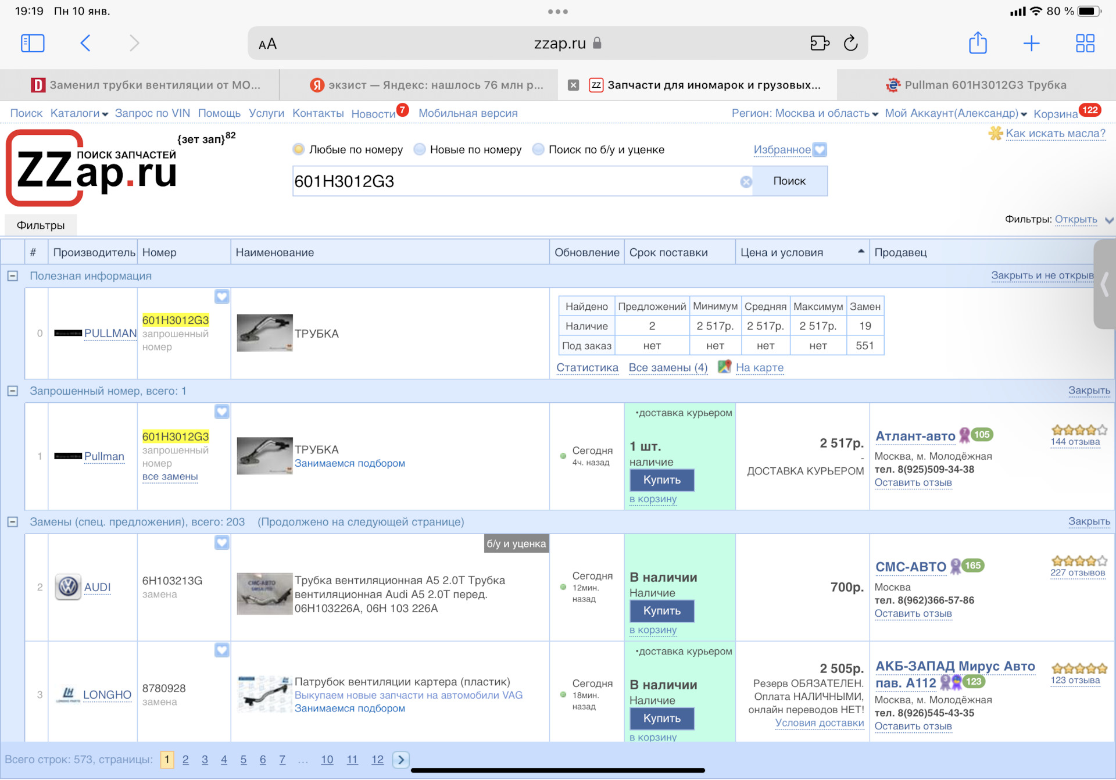The width and height of the screenshot is (1116, 780).
Task: Add a new Safari tab
Action: 1032,43
